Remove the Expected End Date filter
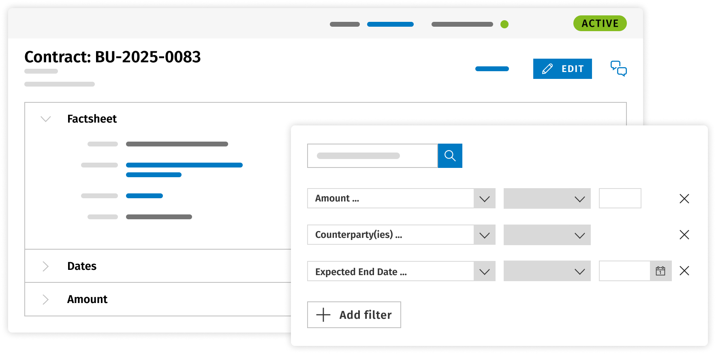 [x=684, y=271]
